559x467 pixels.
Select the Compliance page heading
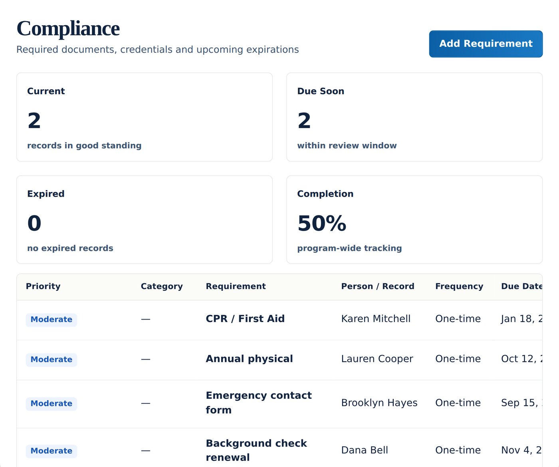(x=68, y=28)
